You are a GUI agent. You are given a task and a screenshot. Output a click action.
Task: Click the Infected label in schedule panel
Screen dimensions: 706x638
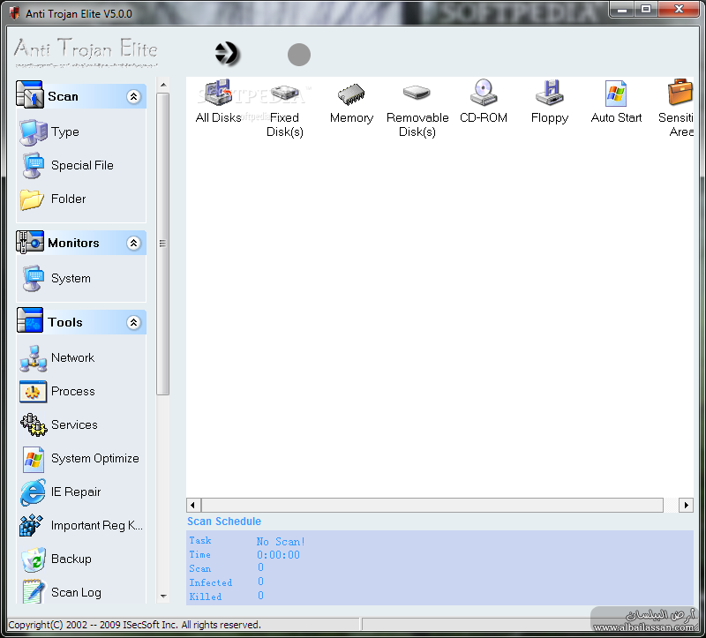pos(211,582)
